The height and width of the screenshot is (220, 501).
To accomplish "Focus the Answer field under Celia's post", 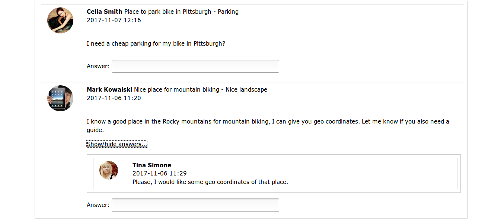I will point(195,66).
